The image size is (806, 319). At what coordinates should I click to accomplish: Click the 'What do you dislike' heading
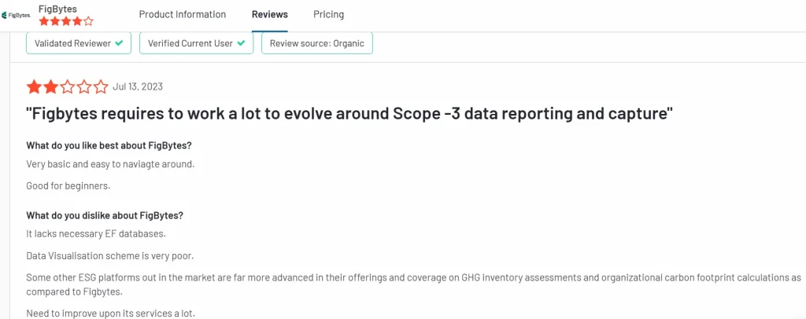pyautogui.click(x=105, y=215)
